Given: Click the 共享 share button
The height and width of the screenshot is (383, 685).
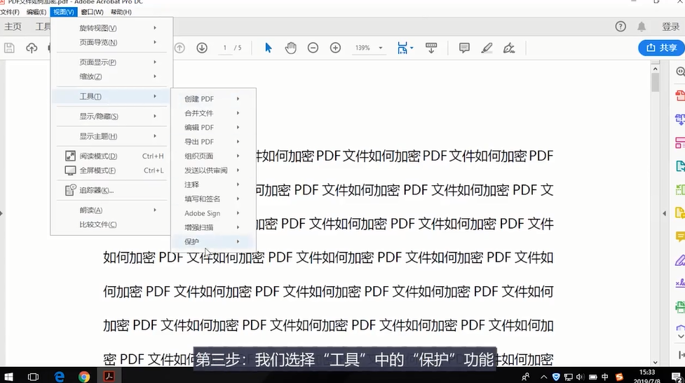Looking at the screenshot, I should click(x=661, y=48).
